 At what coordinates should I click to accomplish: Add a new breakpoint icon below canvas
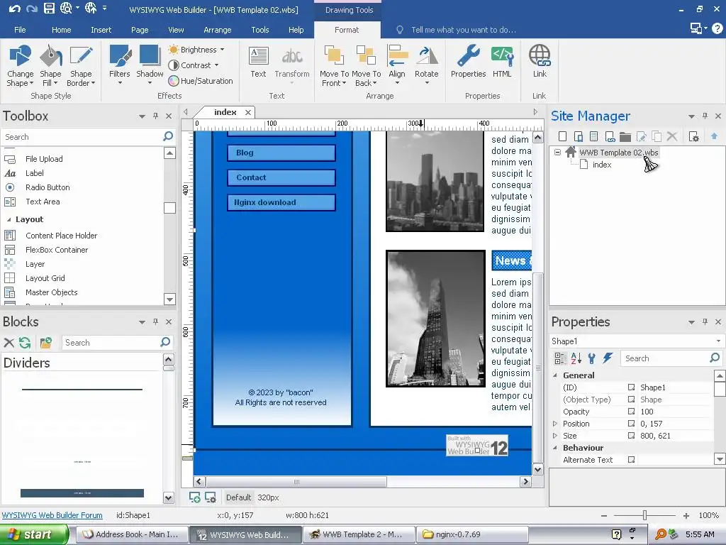coord(194,497)
